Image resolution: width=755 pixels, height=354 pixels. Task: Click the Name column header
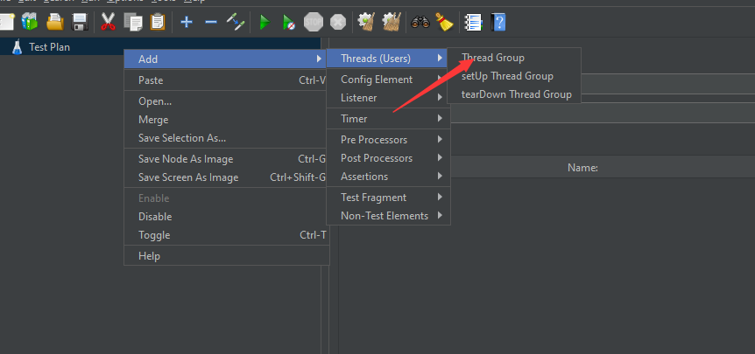pyautogui.click(x=582, y=168)
